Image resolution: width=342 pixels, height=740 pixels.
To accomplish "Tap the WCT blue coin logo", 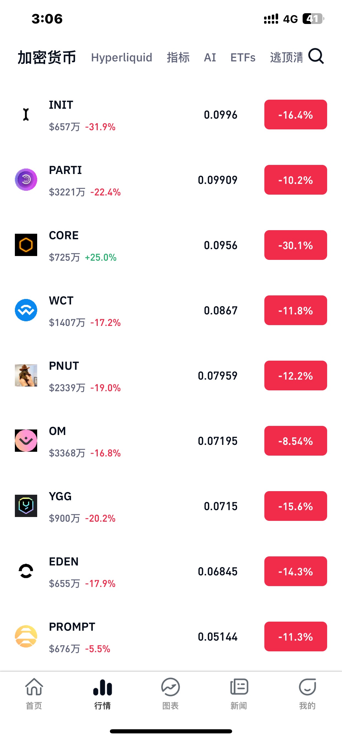I will click(26, 310).
